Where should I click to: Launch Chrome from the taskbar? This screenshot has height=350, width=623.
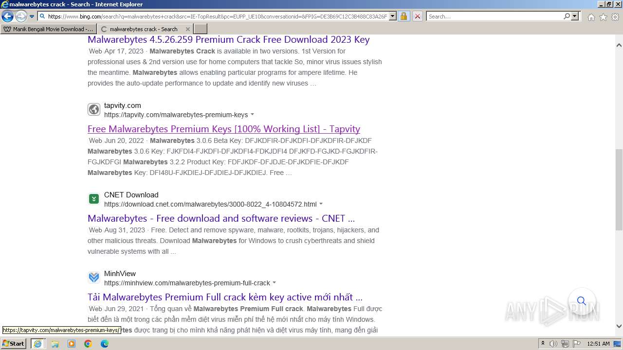(x=88, y=344)
